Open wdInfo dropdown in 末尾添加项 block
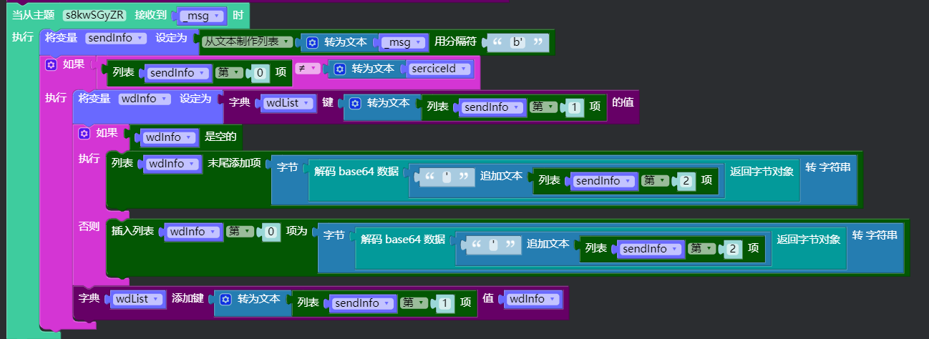The width and height of the screenshot is (929, 339). [x=175, y=164]
